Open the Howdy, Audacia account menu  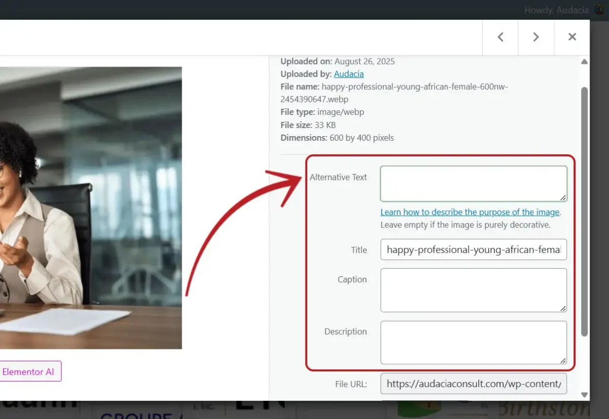click(x=556, y=10)
